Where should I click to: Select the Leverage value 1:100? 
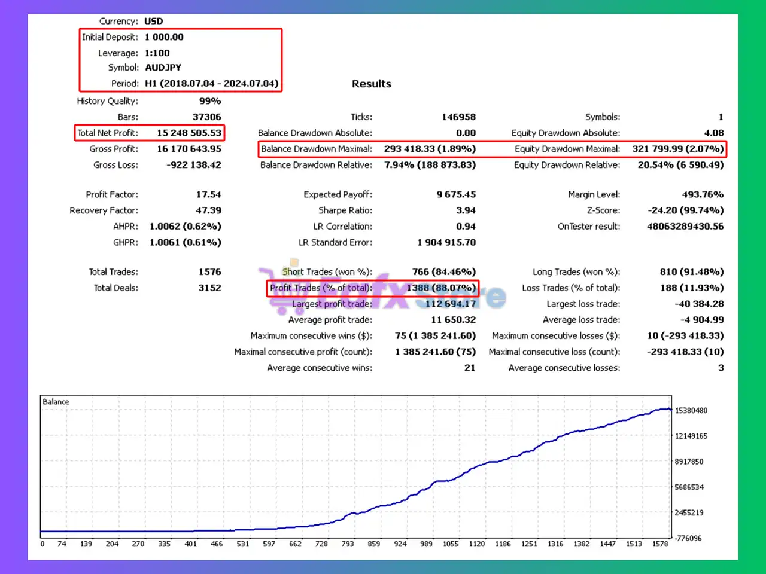[x=157, y=53]
